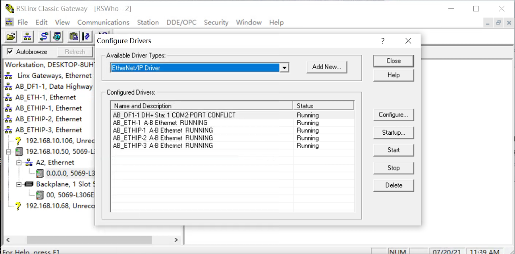Open RSWho via network toolbar icon
Image resolution: width=515 pixels, height=254 pixels.
click(27, 36)
